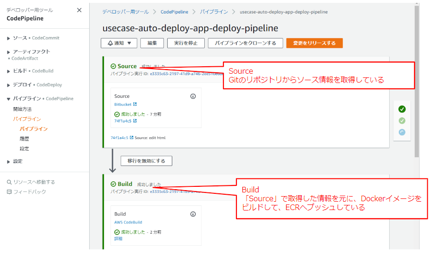Image resolution: width=430 pixels, height=255 pixels.
Task: Open the Source stage pipeline execution ID link
Action: click(187, 74)
